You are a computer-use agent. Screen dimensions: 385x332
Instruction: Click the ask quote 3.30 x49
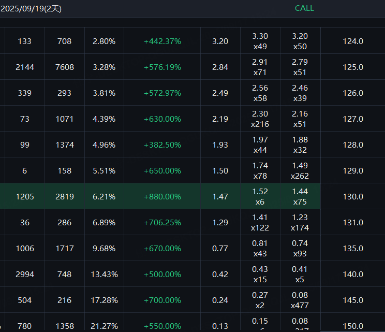pos(260,41)
